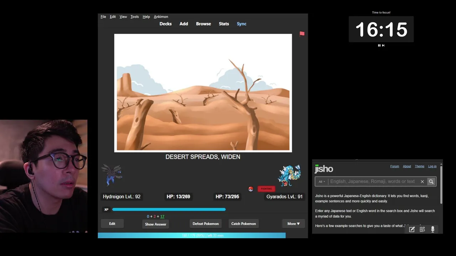Click the Jisho page vertical scrollbar
Image resolution: width=456 pixels, height=256 pixels.
441,185
